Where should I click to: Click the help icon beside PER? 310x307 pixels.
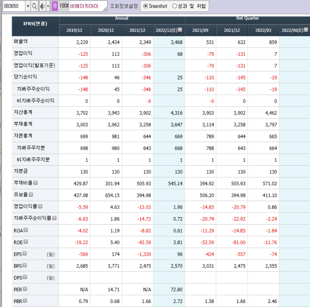[x=25, y=289]
